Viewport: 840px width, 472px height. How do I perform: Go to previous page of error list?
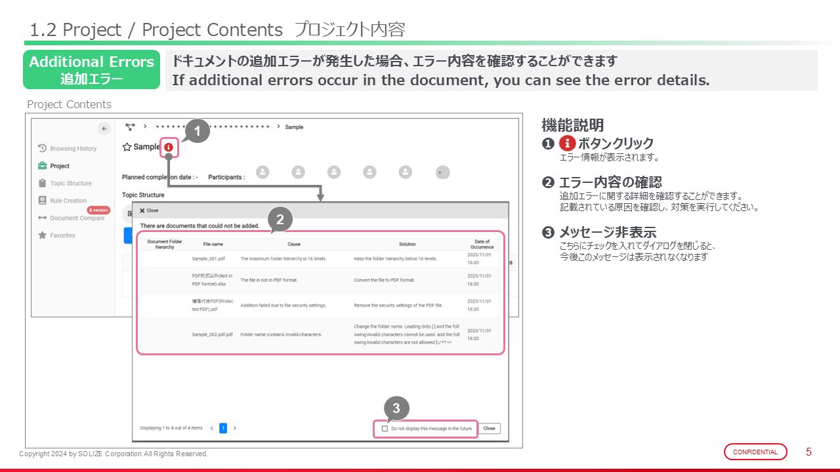pos(211,428)
